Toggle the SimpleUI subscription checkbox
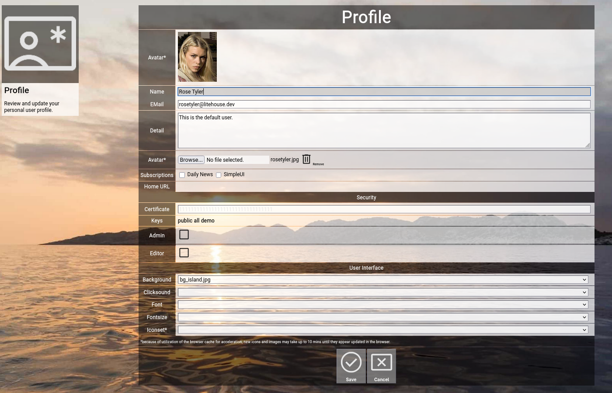Image resolution: width=612 pixels, height=393 pixels. pos(219,175)
